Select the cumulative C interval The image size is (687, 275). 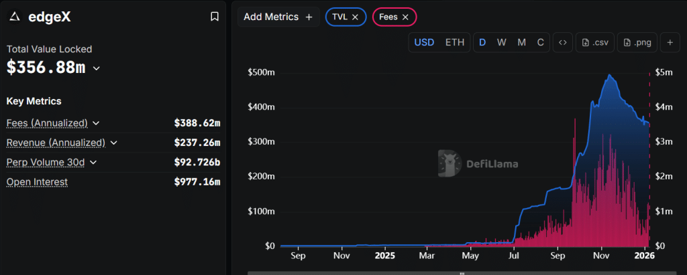[x=540, y=42]
